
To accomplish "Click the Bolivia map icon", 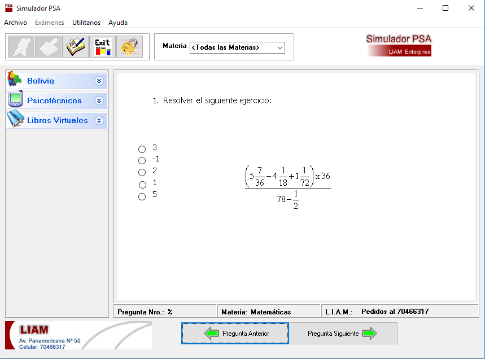I will click(x=15, y=80).
